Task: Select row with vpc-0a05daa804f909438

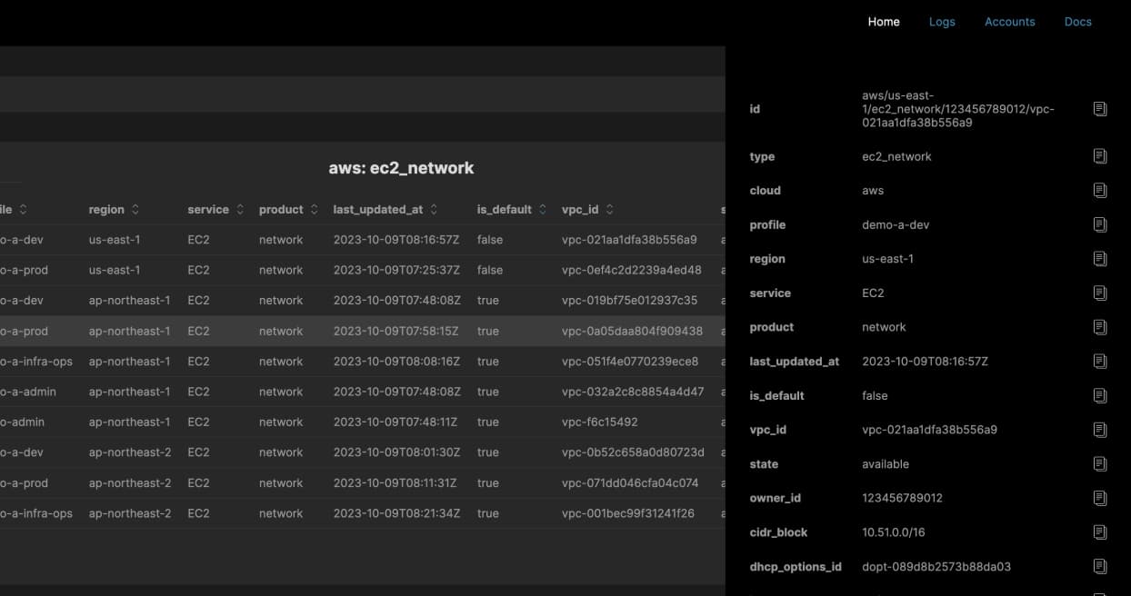Action: click(x=363, y=331)
